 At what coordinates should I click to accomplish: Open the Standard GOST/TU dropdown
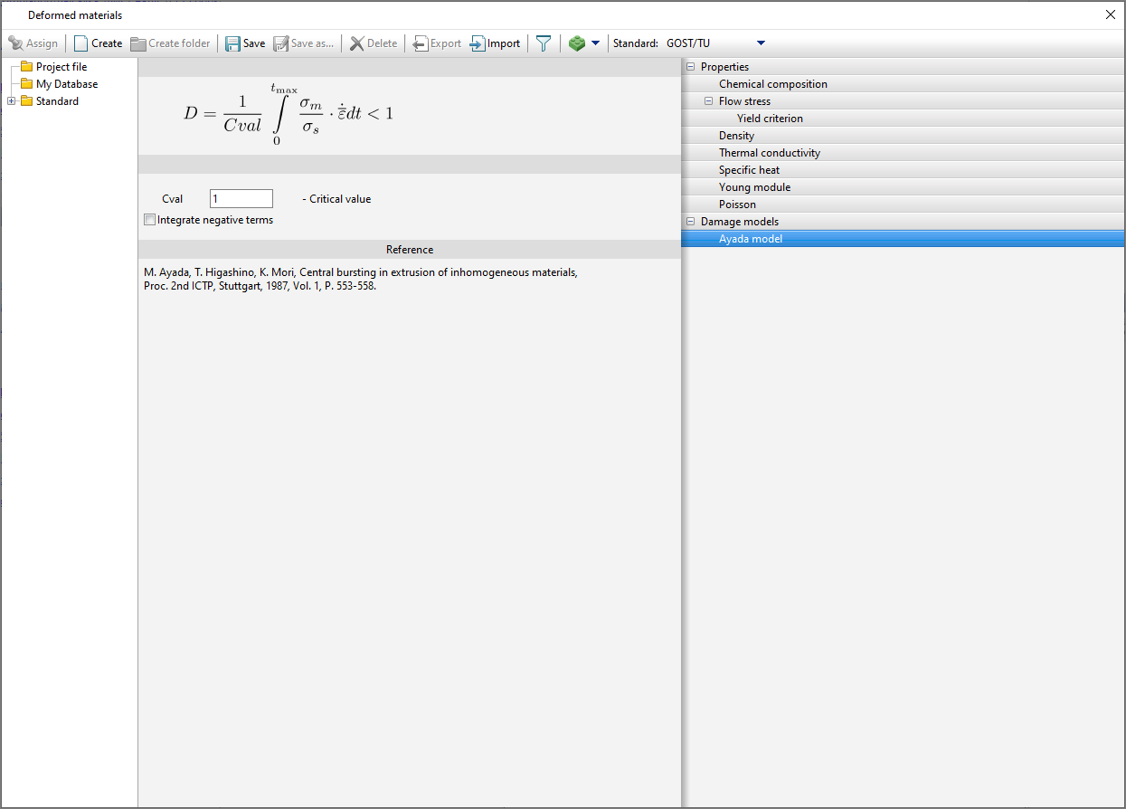pyautogui.click(x=760, y=43)
